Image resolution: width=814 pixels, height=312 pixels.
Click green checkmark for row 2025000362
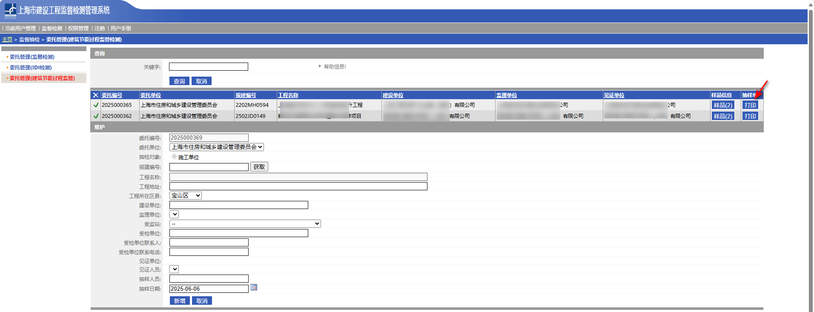tap(96, 116)
